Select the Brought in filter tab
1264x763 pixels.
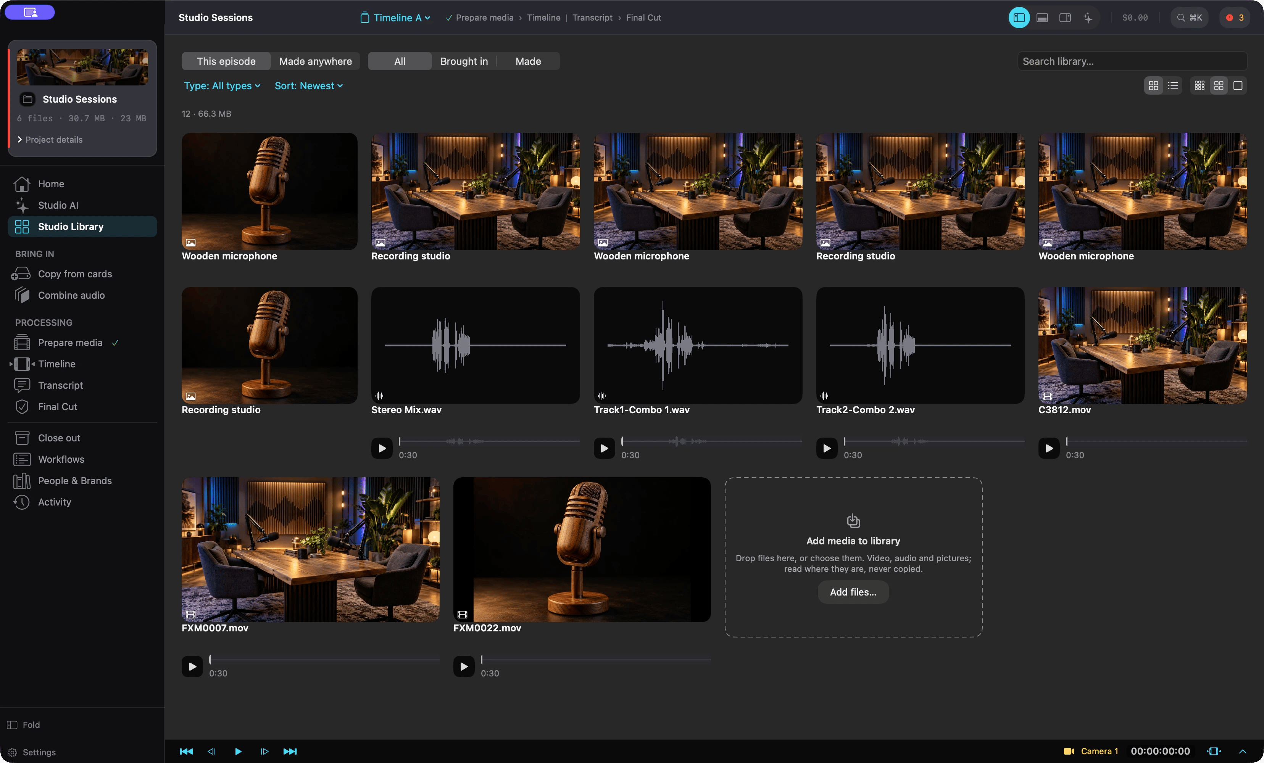pos(464,61)
